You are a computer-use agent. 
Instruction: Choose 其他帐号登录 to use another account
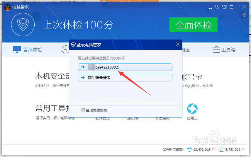(125, 78)
